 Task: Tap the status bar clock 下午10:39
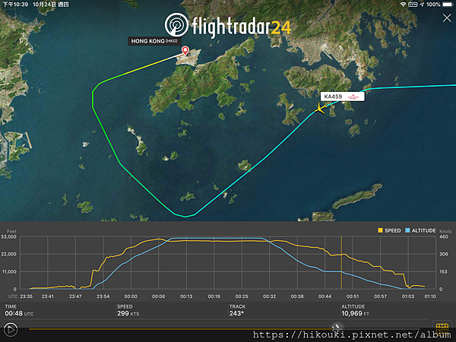coord(15,5)
